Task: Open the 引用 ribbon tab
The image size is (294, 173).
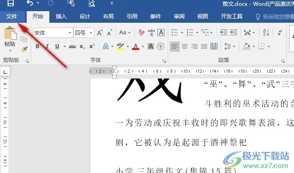Action: [132, 16]
